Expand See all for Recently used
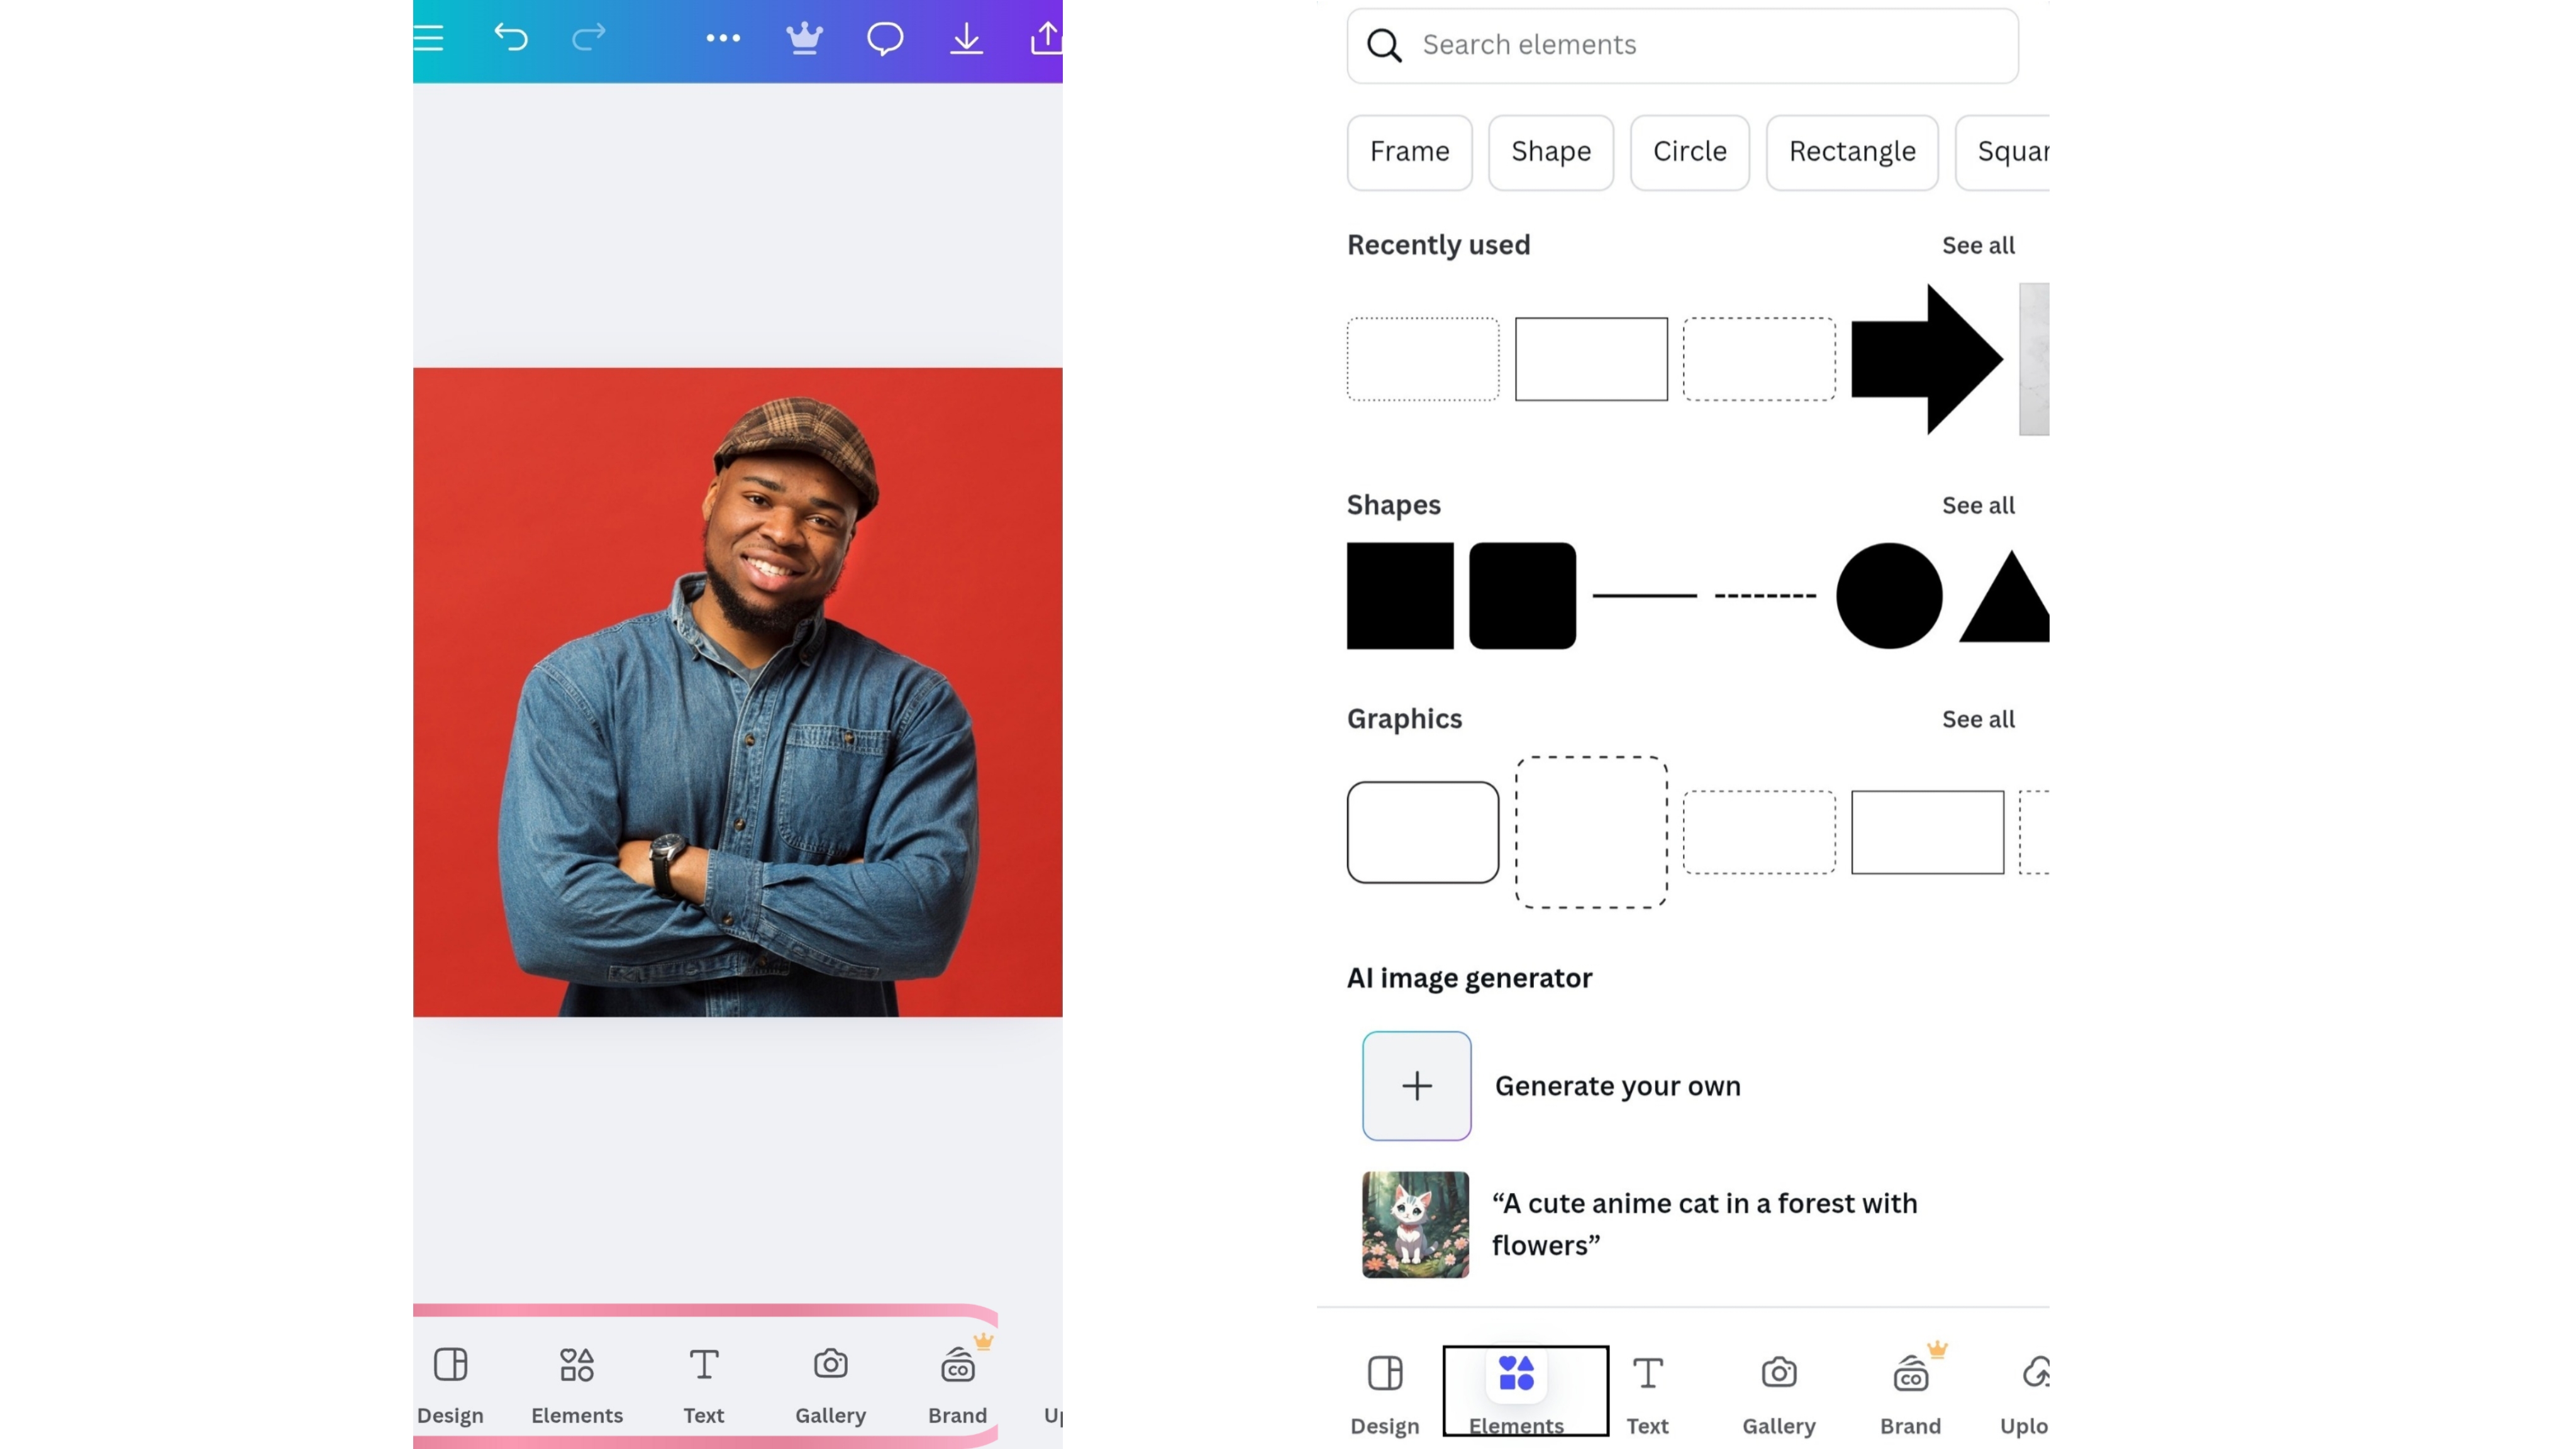2576x1449 pixels. [x=1977, y=244]
